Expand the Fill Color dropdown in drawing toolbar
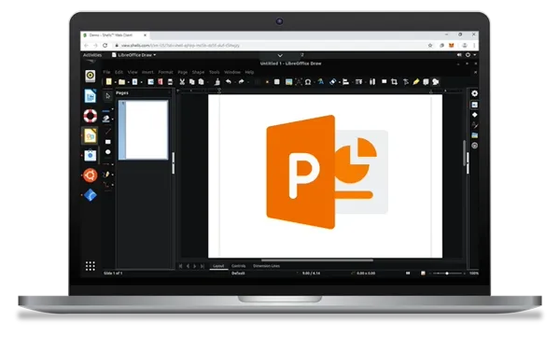 coord(113,119)
